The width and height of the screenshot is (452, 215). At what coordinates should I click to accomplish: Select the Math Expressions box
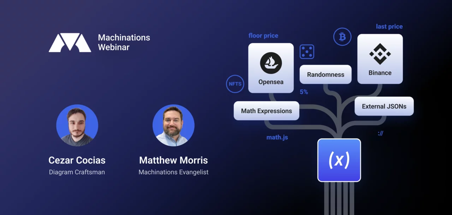(267, 111)
